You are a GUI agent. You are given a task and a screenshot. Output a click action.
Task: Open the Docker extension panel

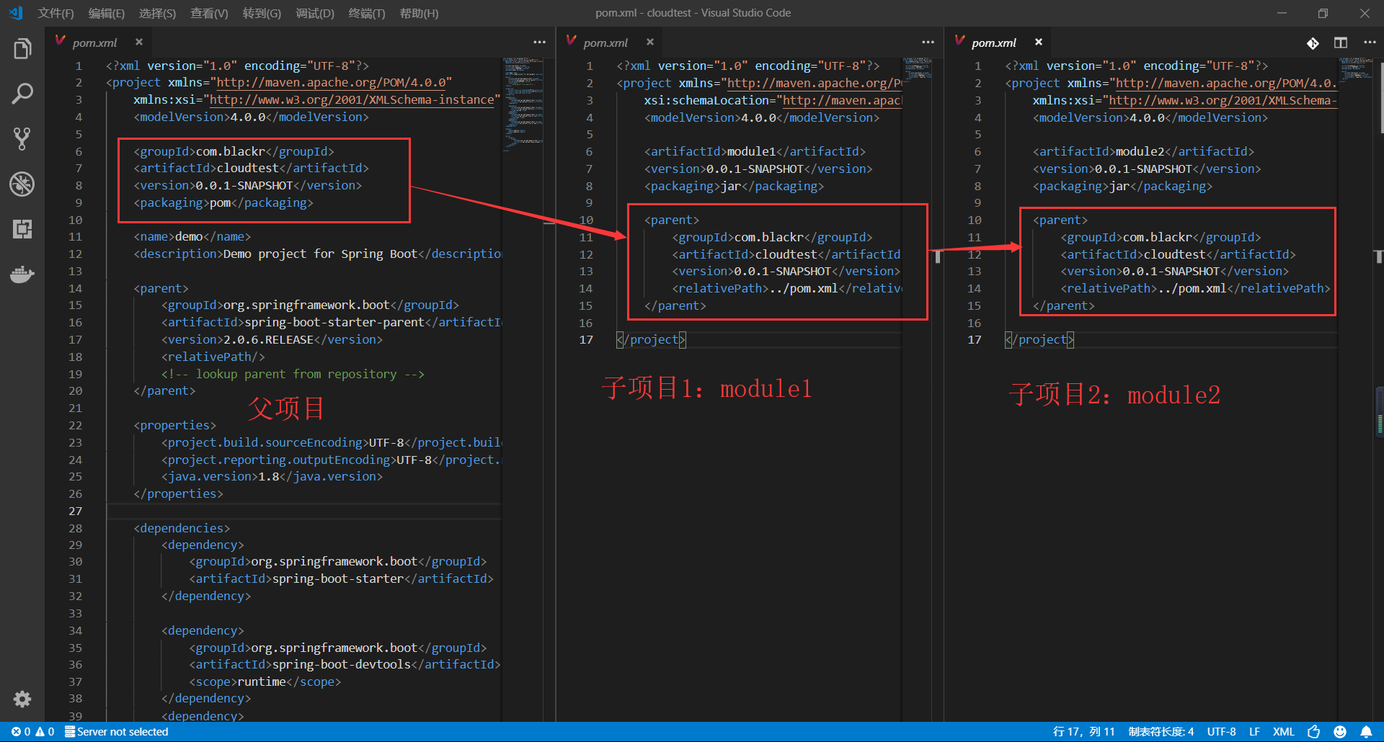point(22,274)
